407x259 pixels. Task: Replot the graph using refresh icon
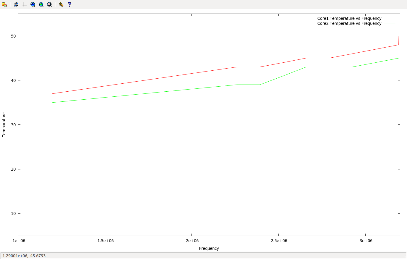pyautogui.click(x=16, y=4)
